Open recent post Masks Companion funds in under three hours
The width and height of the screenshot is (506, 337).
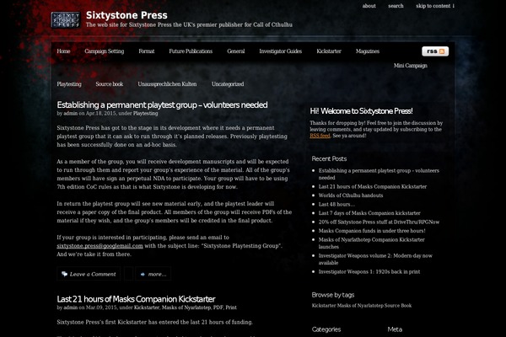click(372, 231)
